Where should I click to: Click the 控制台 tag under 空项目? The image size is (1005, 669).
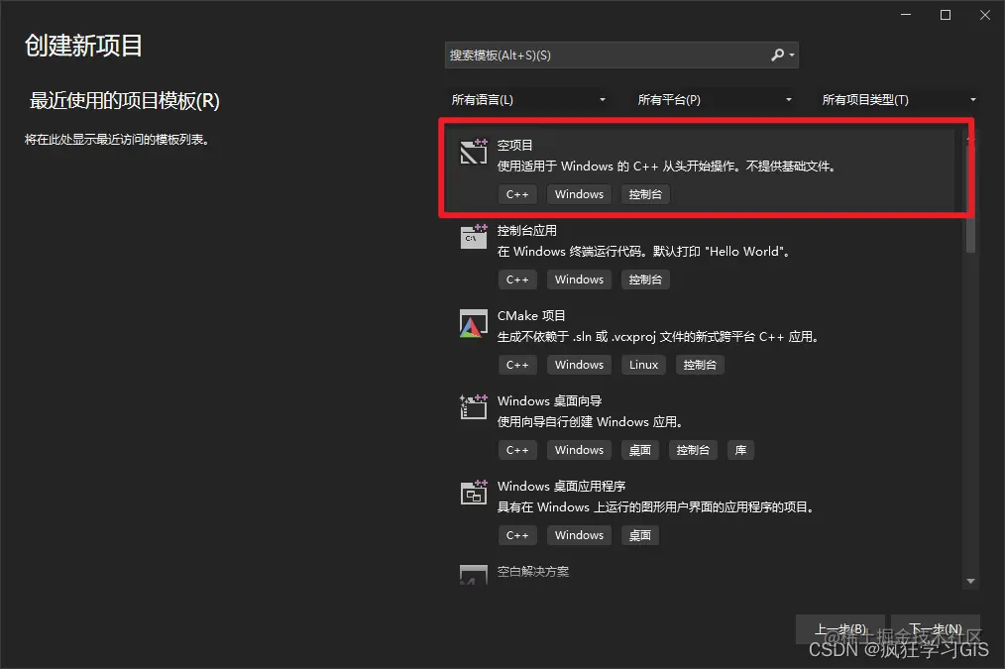pyautogui.click(x=645, y=194)
